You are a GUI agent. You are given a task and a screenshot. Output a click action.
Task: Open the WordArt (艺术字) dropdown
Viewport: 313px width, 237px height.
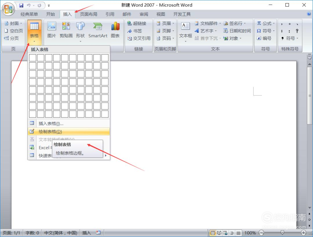coord(205,31)
